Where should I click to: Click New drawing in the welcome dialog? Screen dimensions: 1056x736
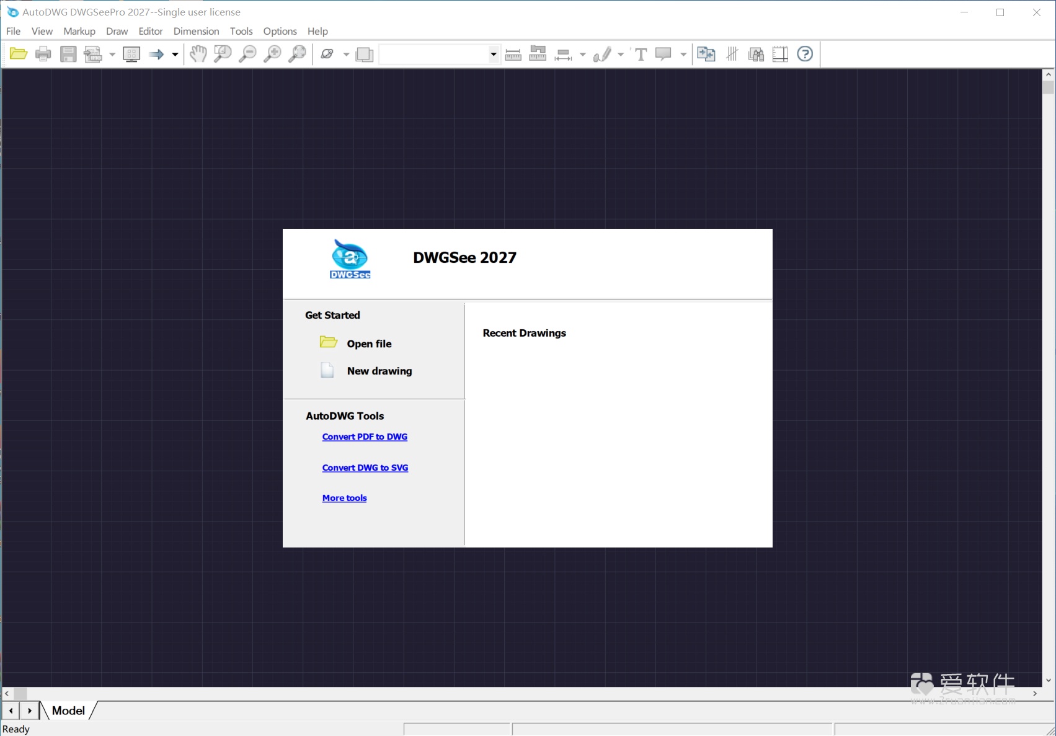(x=379, y=371)
